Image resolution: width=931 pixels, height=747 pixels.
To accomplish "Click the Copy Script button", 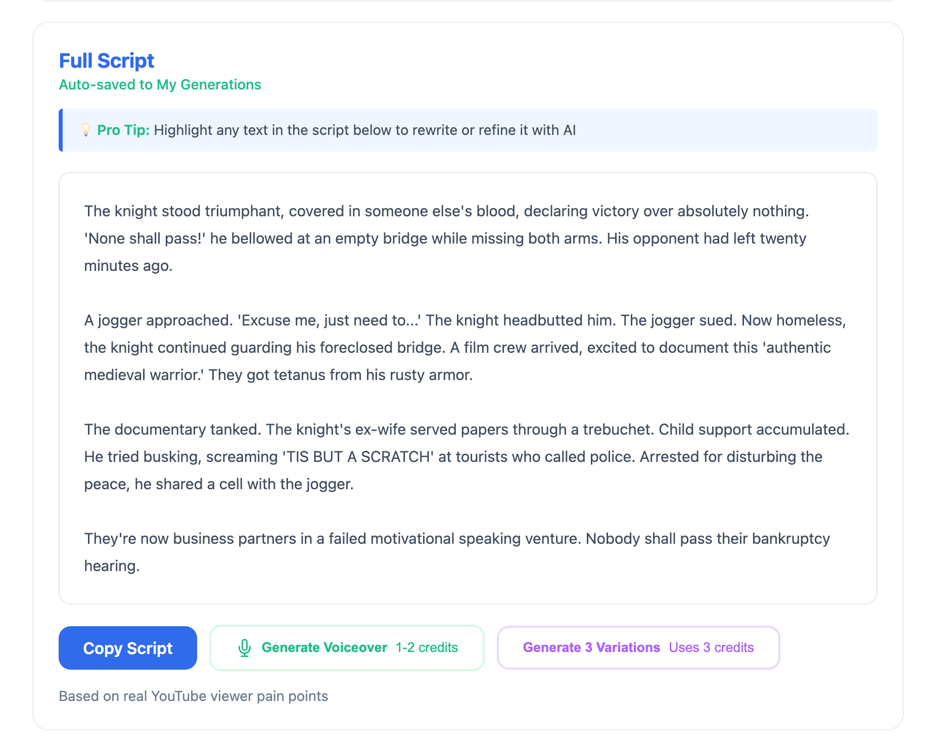I will (127, 647).
